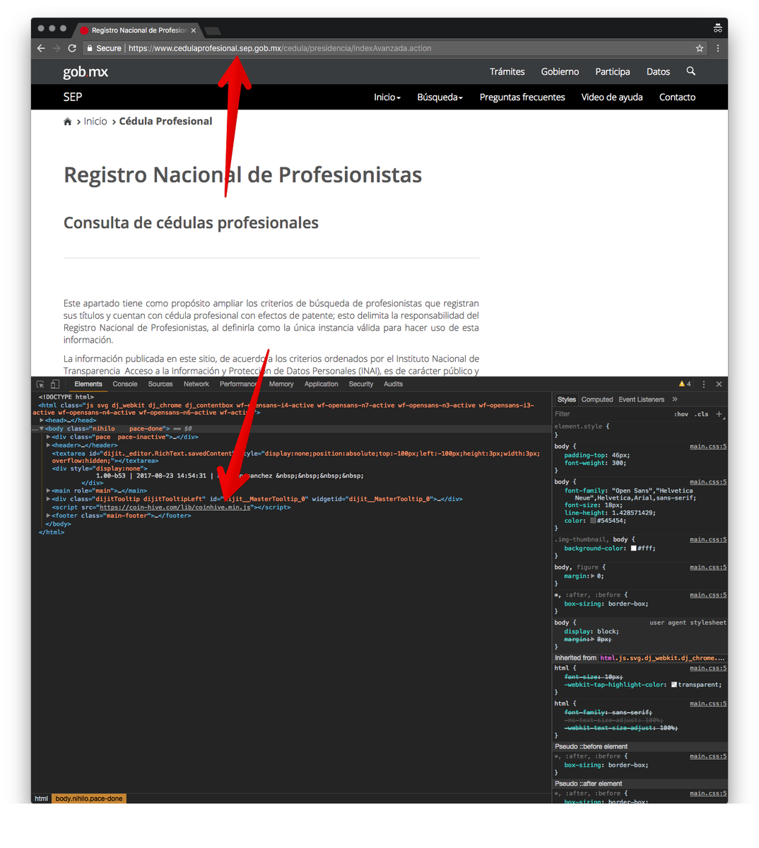This screenshot has height=848, width=759.
Task: Activate the DevTools inspect element picker
Action: pos(40,384)
